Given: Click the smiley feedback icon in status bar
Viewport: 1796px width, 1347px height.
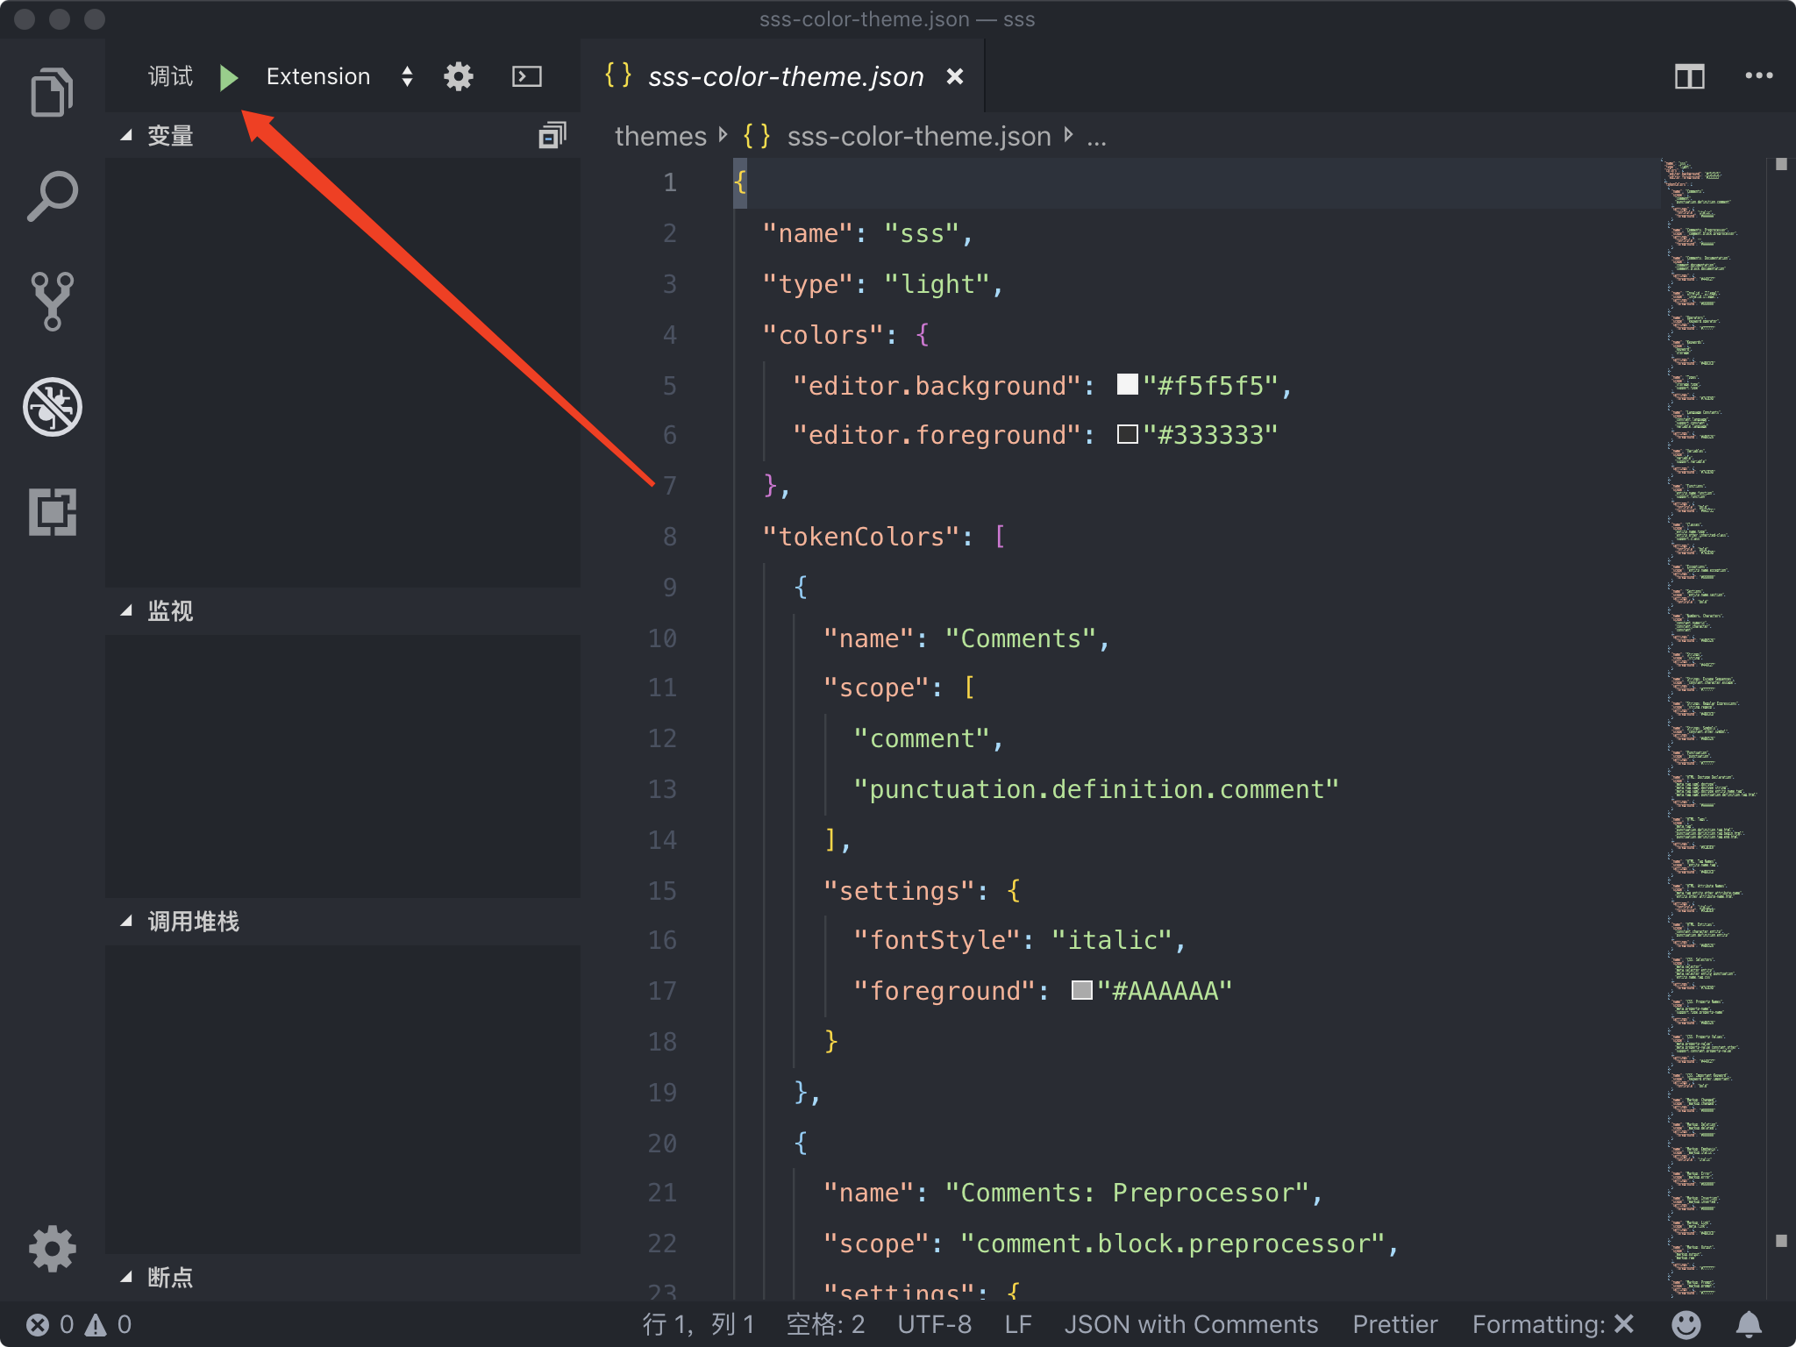Looking at the screenshot, I should pyautogui.click(x=1688, y=1324).
